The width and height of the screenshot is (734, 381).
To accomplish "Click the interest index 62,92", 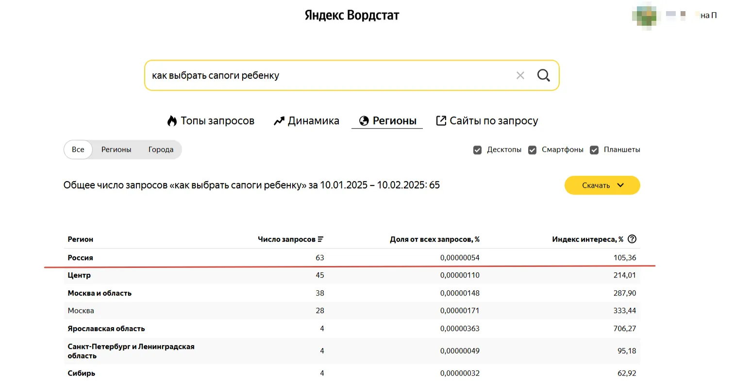I will click(x=627, y=373).
